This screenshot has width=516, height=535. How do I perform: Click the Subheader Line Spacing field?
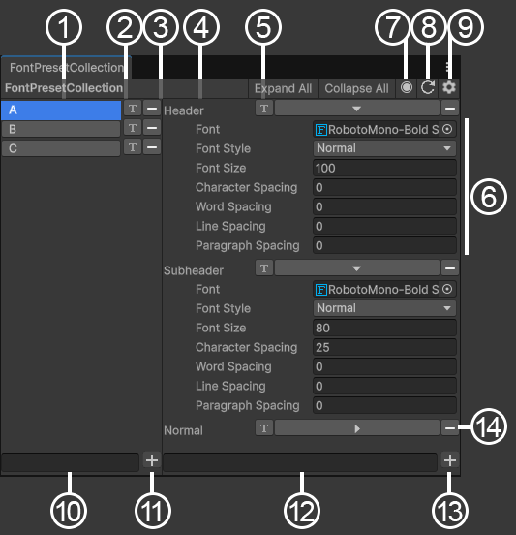384,386
